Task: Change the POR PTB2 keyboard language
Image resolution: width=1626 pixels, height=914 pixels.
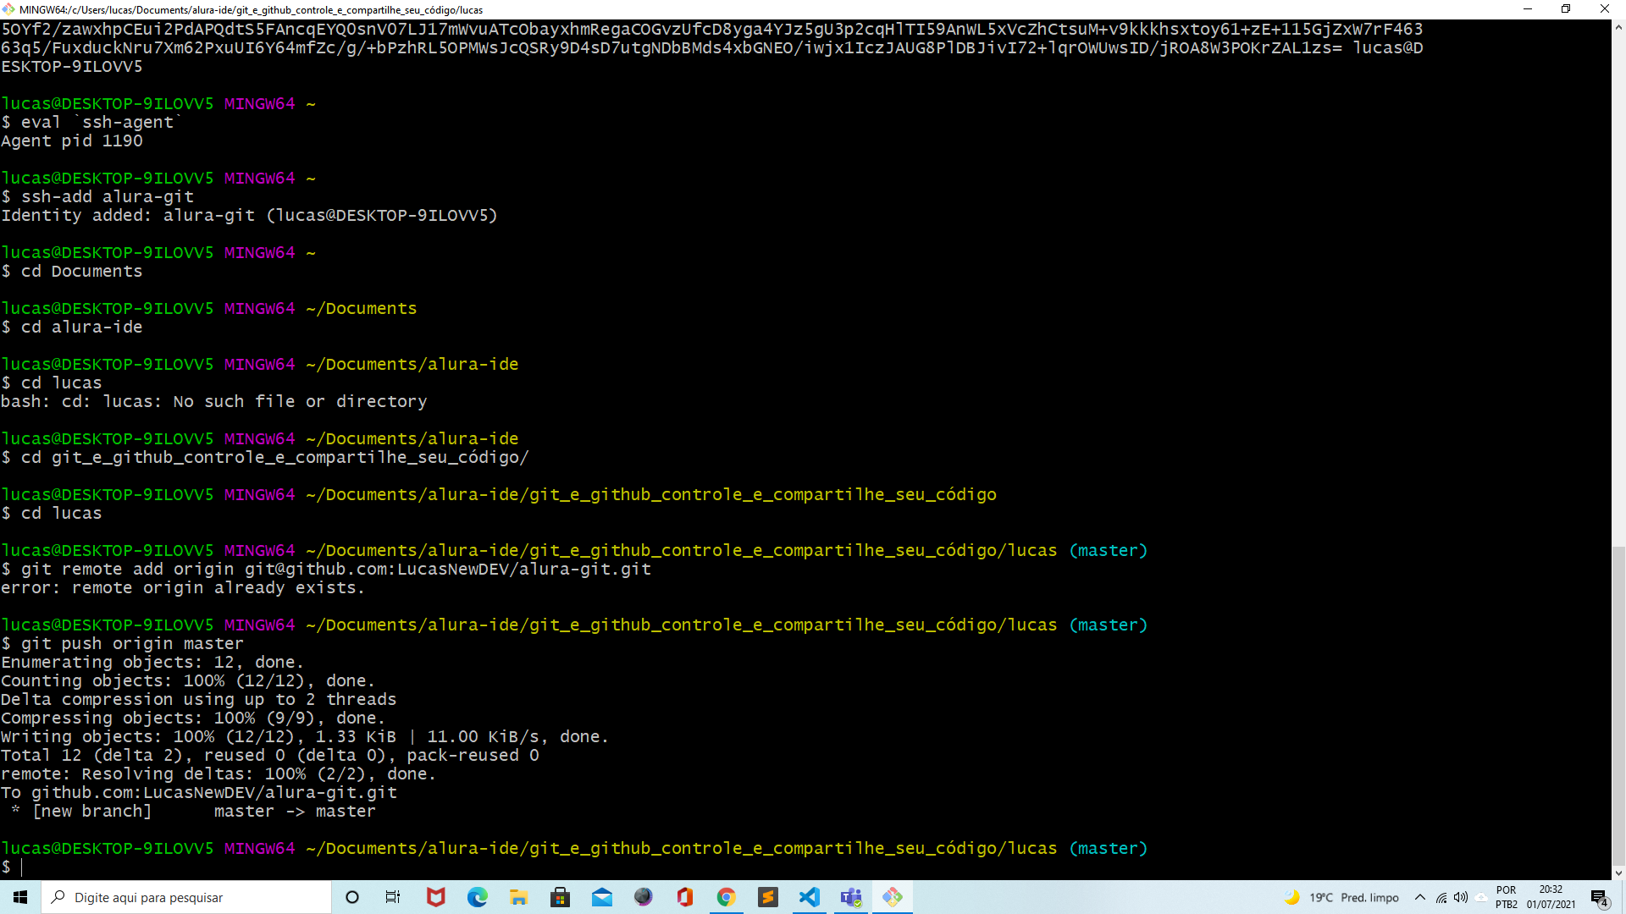Action: coord(1507,897)
